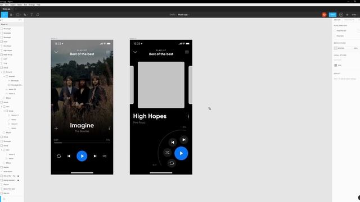The height and width of the screenshot is (202, 360).
Task: Click three-dot menu beside Imagine title
Action: coord(109,128)
